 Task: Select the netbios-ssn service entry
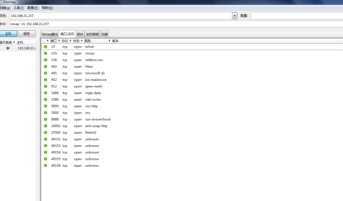pyautogui.click(x=94, y=60)
